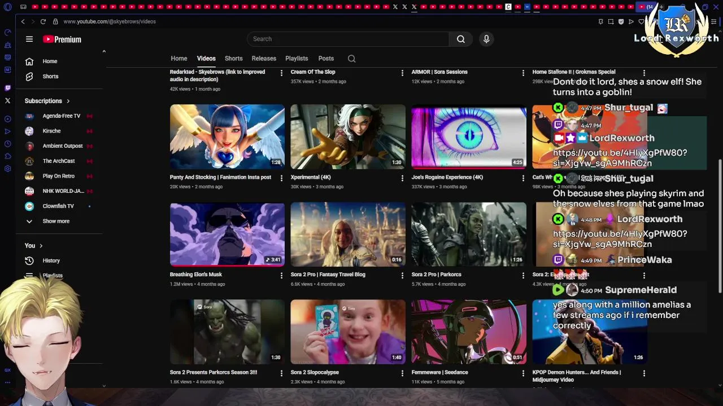723x406 pixels.
Task: Open The ArchCast subscription
Action: click(x=59, y=161)
